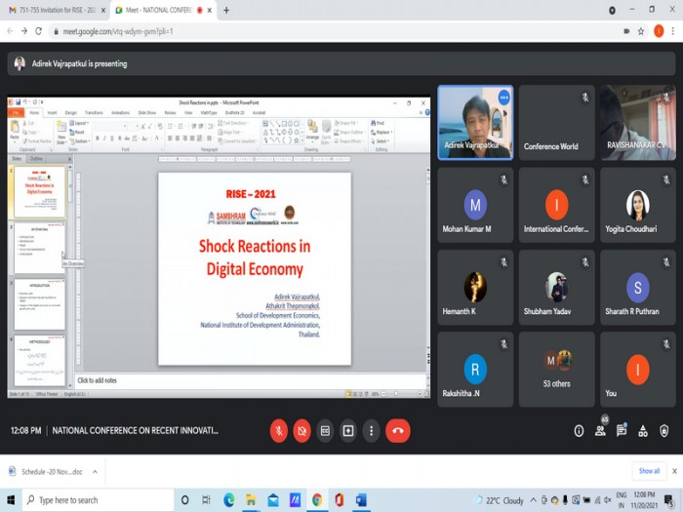The height and width of the screenshot is (512, 683).
Task: Unmute the microphone in Meet
Action: pos(278,430)
